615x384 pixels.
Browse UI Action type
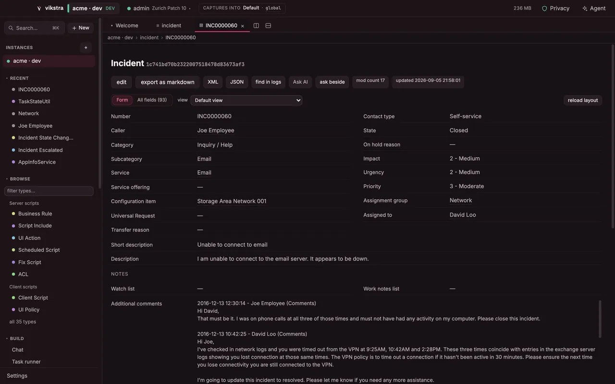pos(29,238)
